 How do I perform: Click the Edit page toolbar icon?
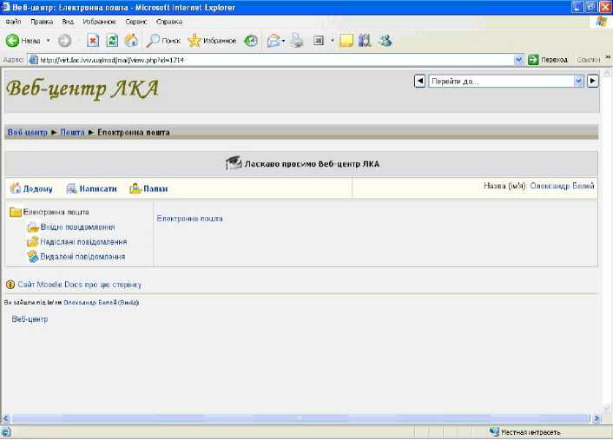[319, 40]
